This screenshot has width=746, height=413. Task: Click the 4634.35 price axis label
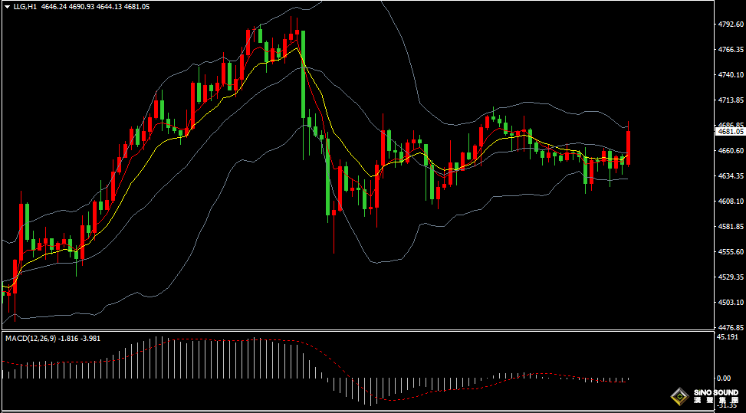coord(730,176)
